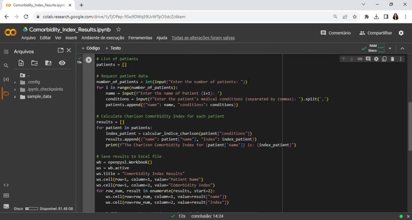Delete the current cell
The image size is (412, 220).
[x=392, y=59]
